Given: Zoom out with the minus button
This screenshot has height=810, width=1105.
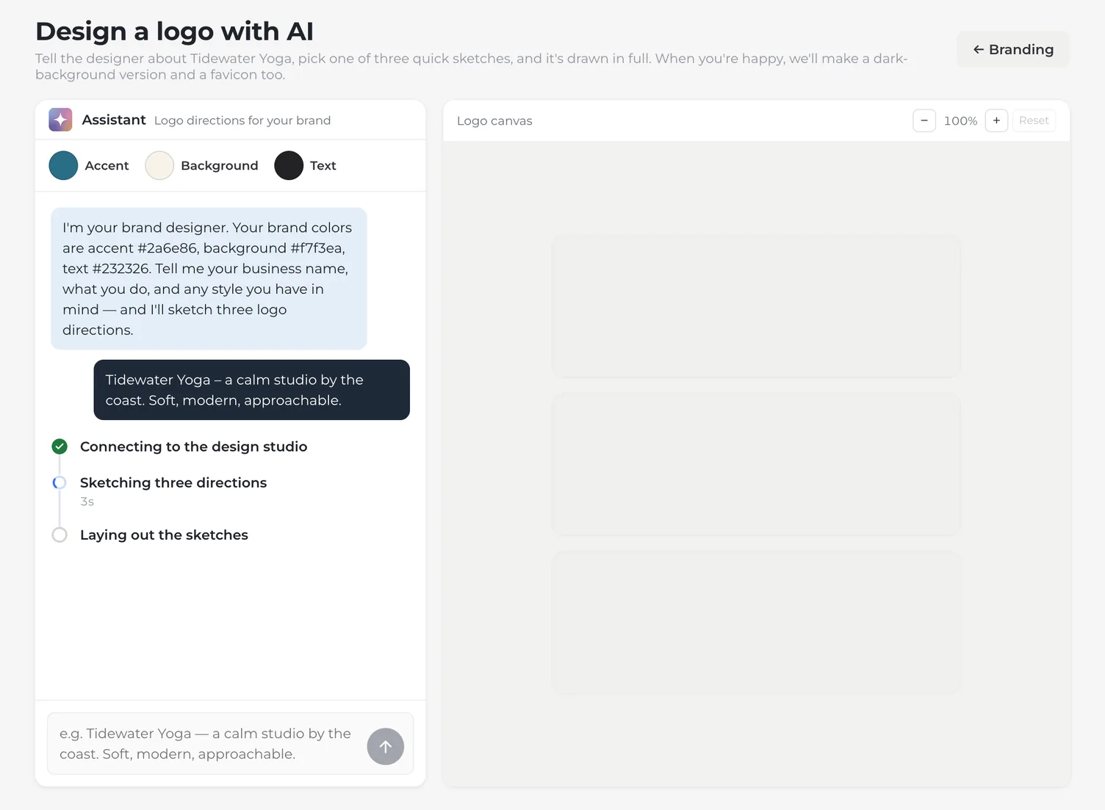Looking at the screenshot, I should point(924,120).
